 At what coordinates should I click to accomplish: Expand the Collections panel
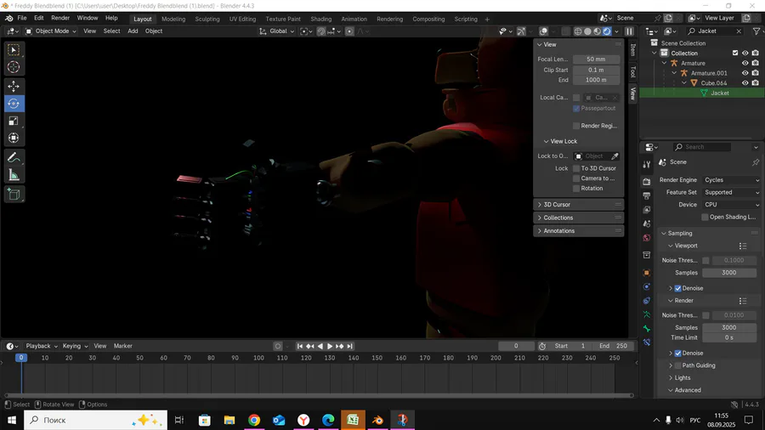tap(579, 218)
